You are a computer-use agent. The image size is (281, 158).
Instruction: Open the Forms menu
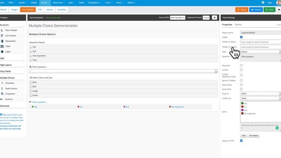(45, 3)
